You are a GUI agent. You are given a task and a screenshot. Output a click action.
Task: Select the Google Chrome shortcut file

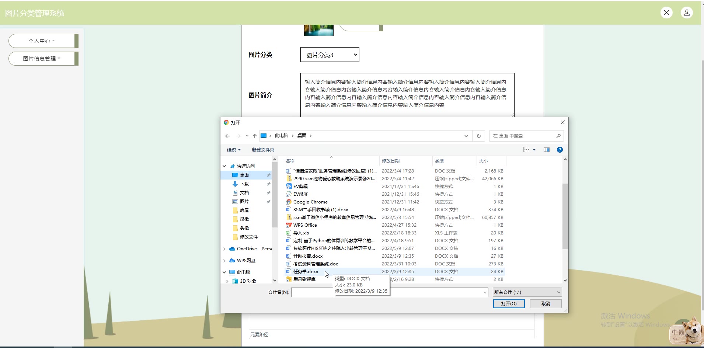(310, 202)
